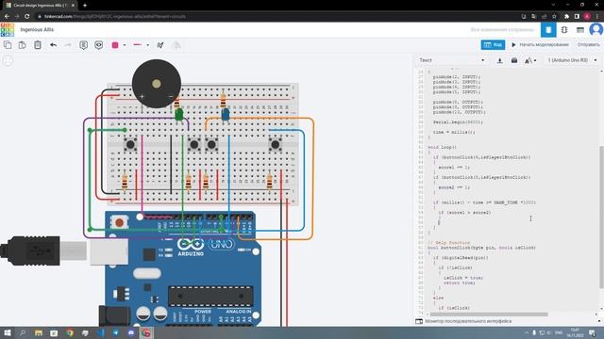Click the piezo buzzer component

click(x=156, y=84)
